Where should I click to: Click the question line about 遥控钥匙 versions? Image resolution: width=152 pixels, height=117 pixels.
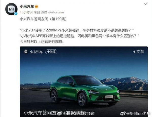80,36
